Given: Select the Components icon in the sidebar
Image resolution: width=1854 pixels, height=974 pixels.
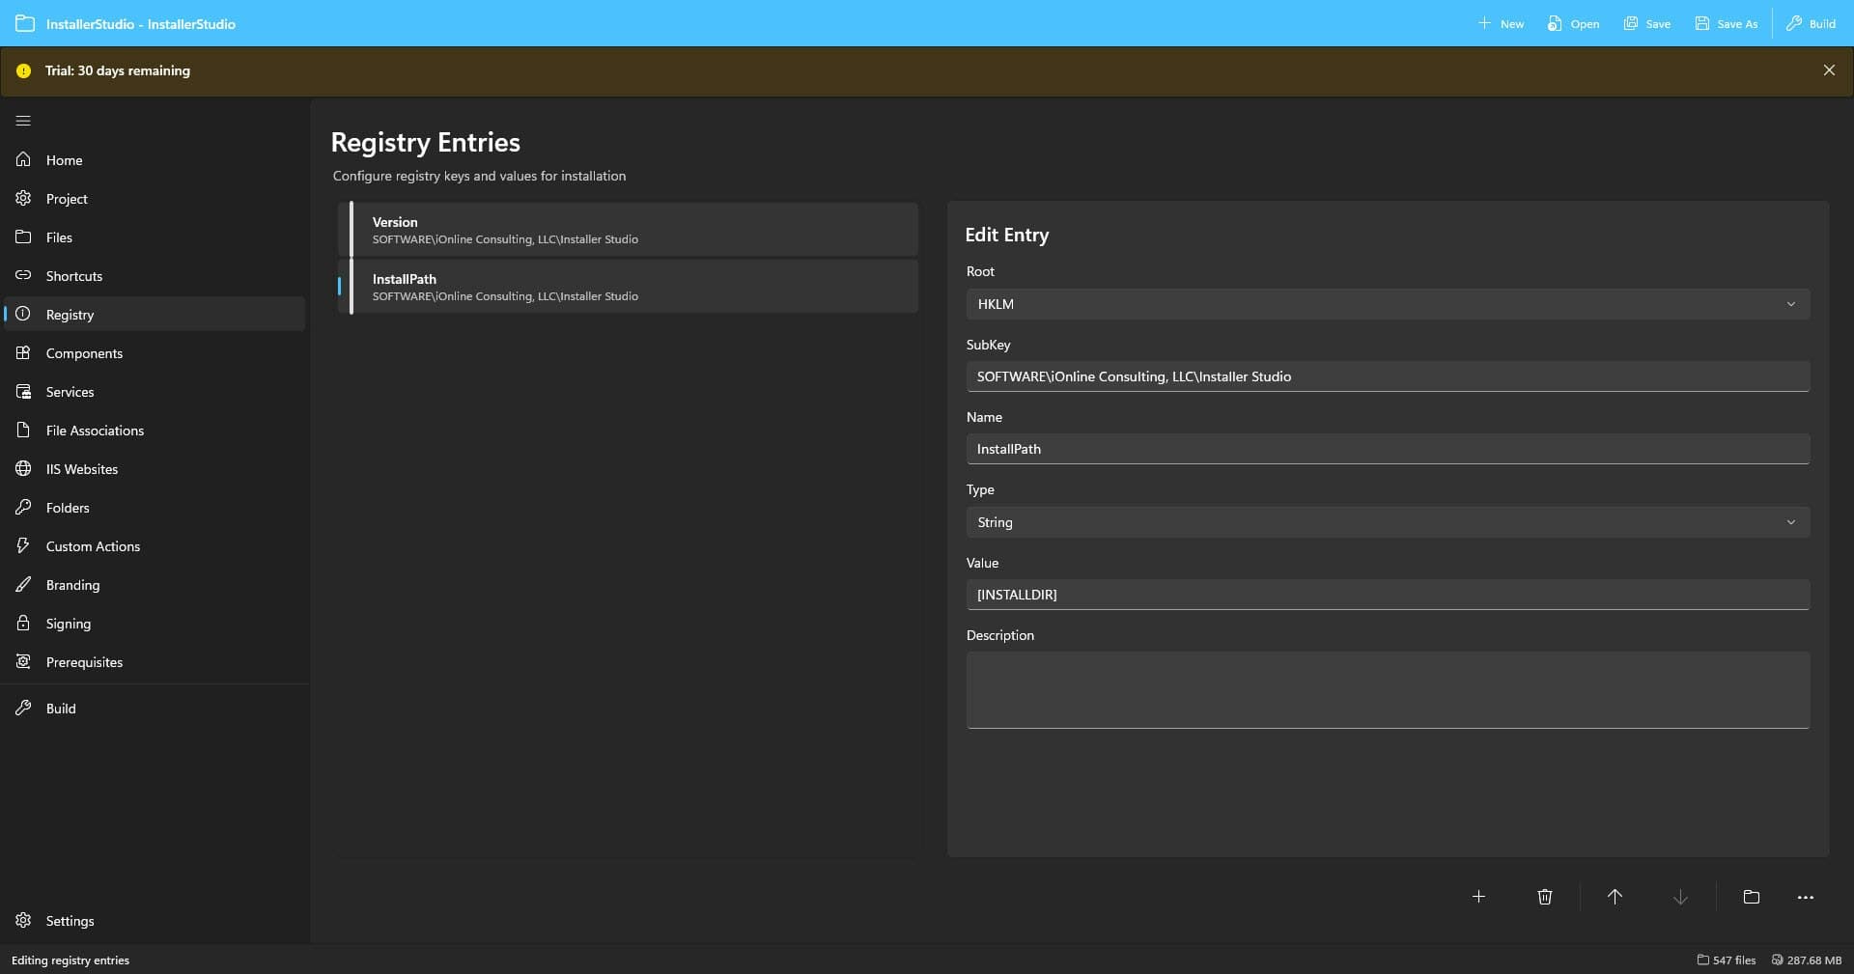Looking at the screenshot, I should click(23, 352).
